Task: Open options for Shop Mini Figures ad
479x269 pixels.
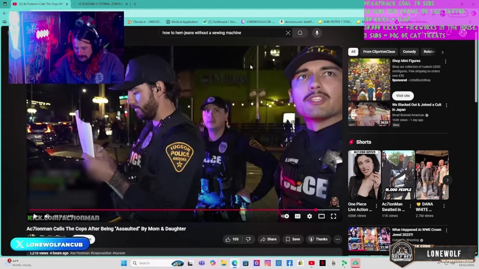Action: (x=445, y=62)
